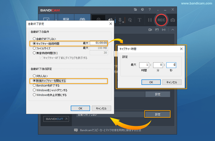215x141 pixels.
Task: Confirm 自動終了設定 dialog with OK
Action: coord(80,108)
